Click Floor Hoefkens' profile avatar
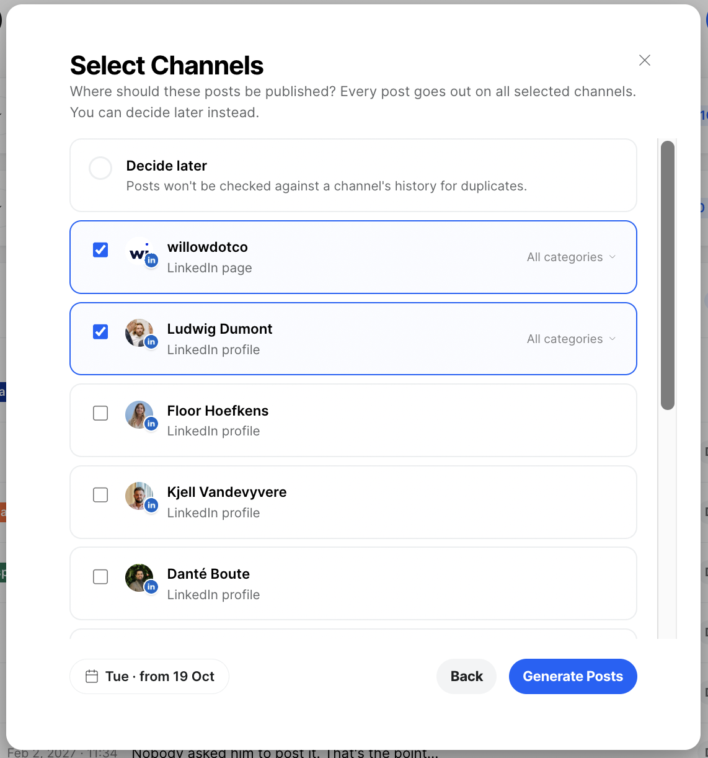 [x=139, y=415]
